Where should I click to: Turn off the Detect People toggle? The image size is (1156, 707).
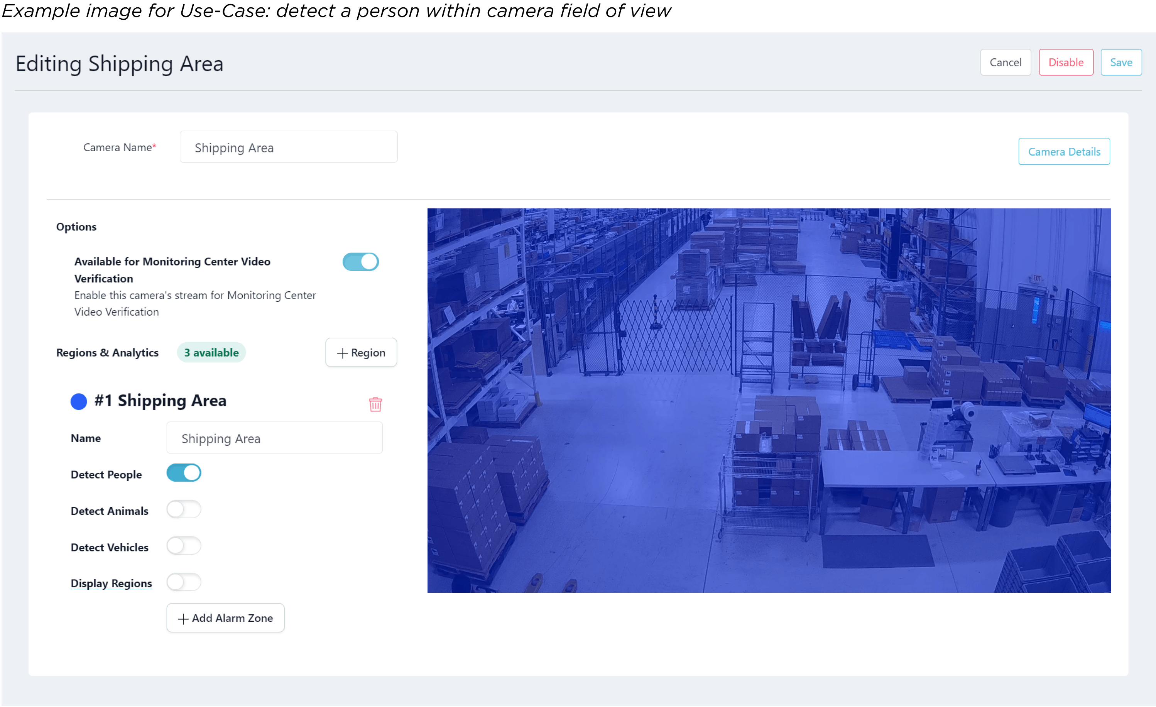pyautogui.click(x=184, y=473)
